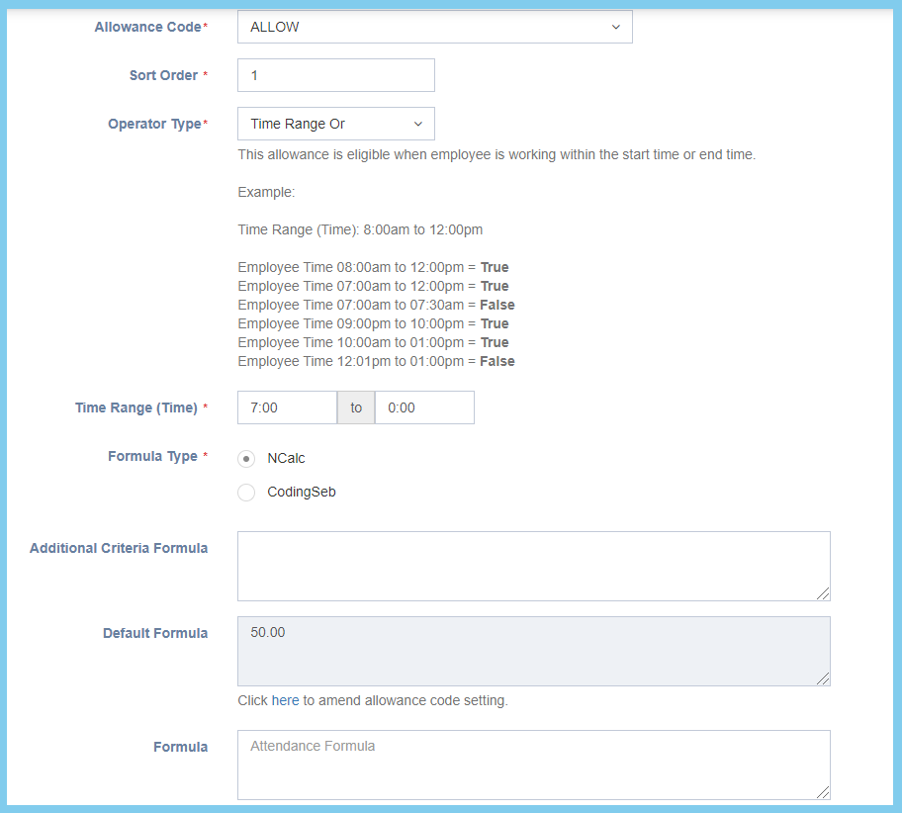902x813 pixels.
Task: Click the Formula Type field label
Action: pos(152,456)
